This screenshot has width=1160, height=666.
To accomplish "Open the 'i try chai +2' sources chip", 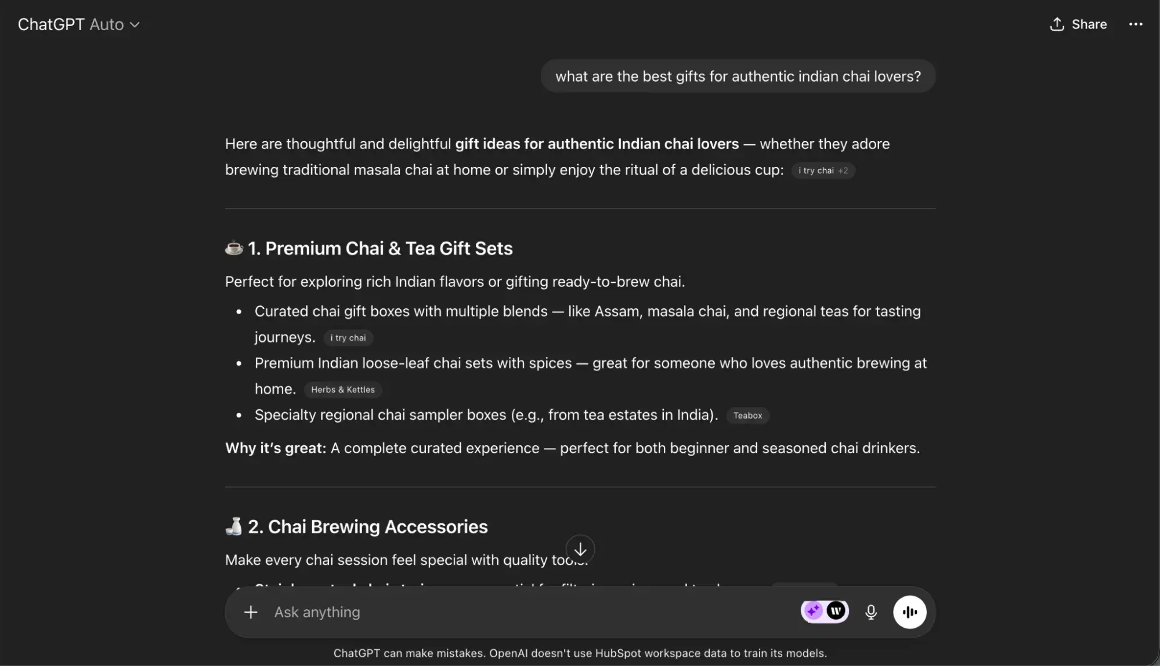I will click(x=823, y=170).
